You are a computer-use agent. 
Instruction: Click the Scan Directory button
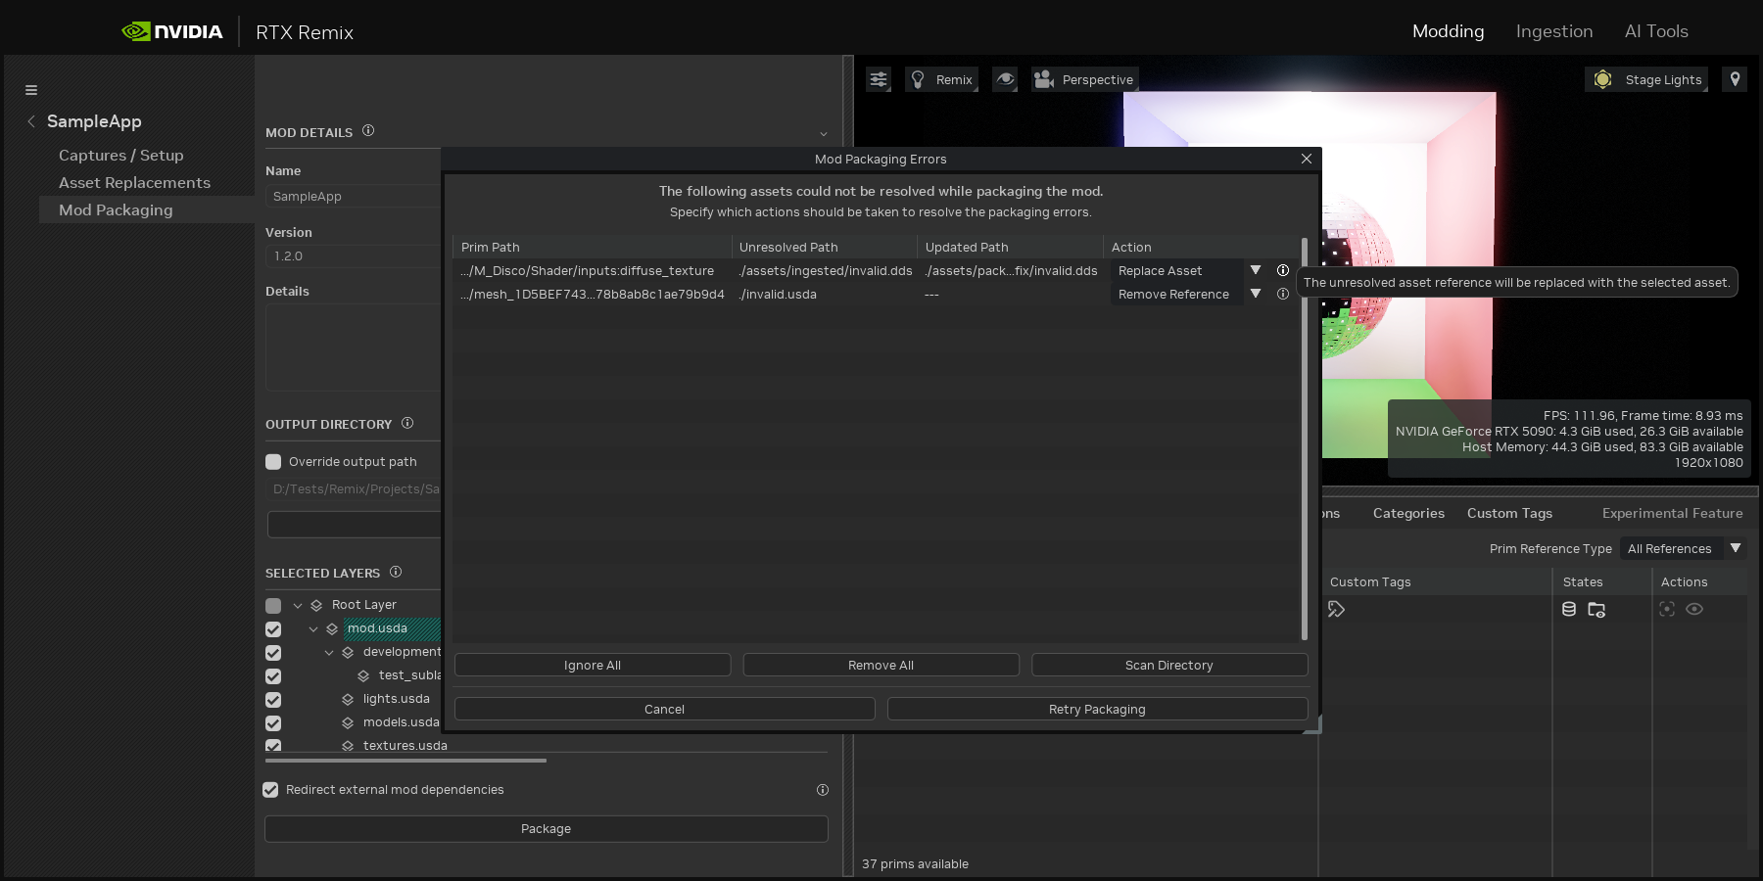[x=1168, y=665]
